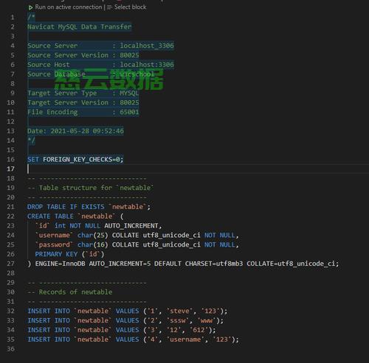Click the PRIMARY KEY line
369x363 pixels.
69,254
